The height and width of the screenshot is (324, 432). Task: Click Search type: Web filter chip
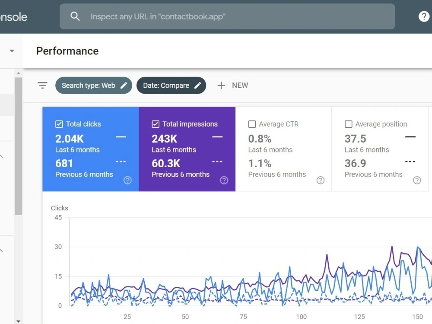coord(94,86)
